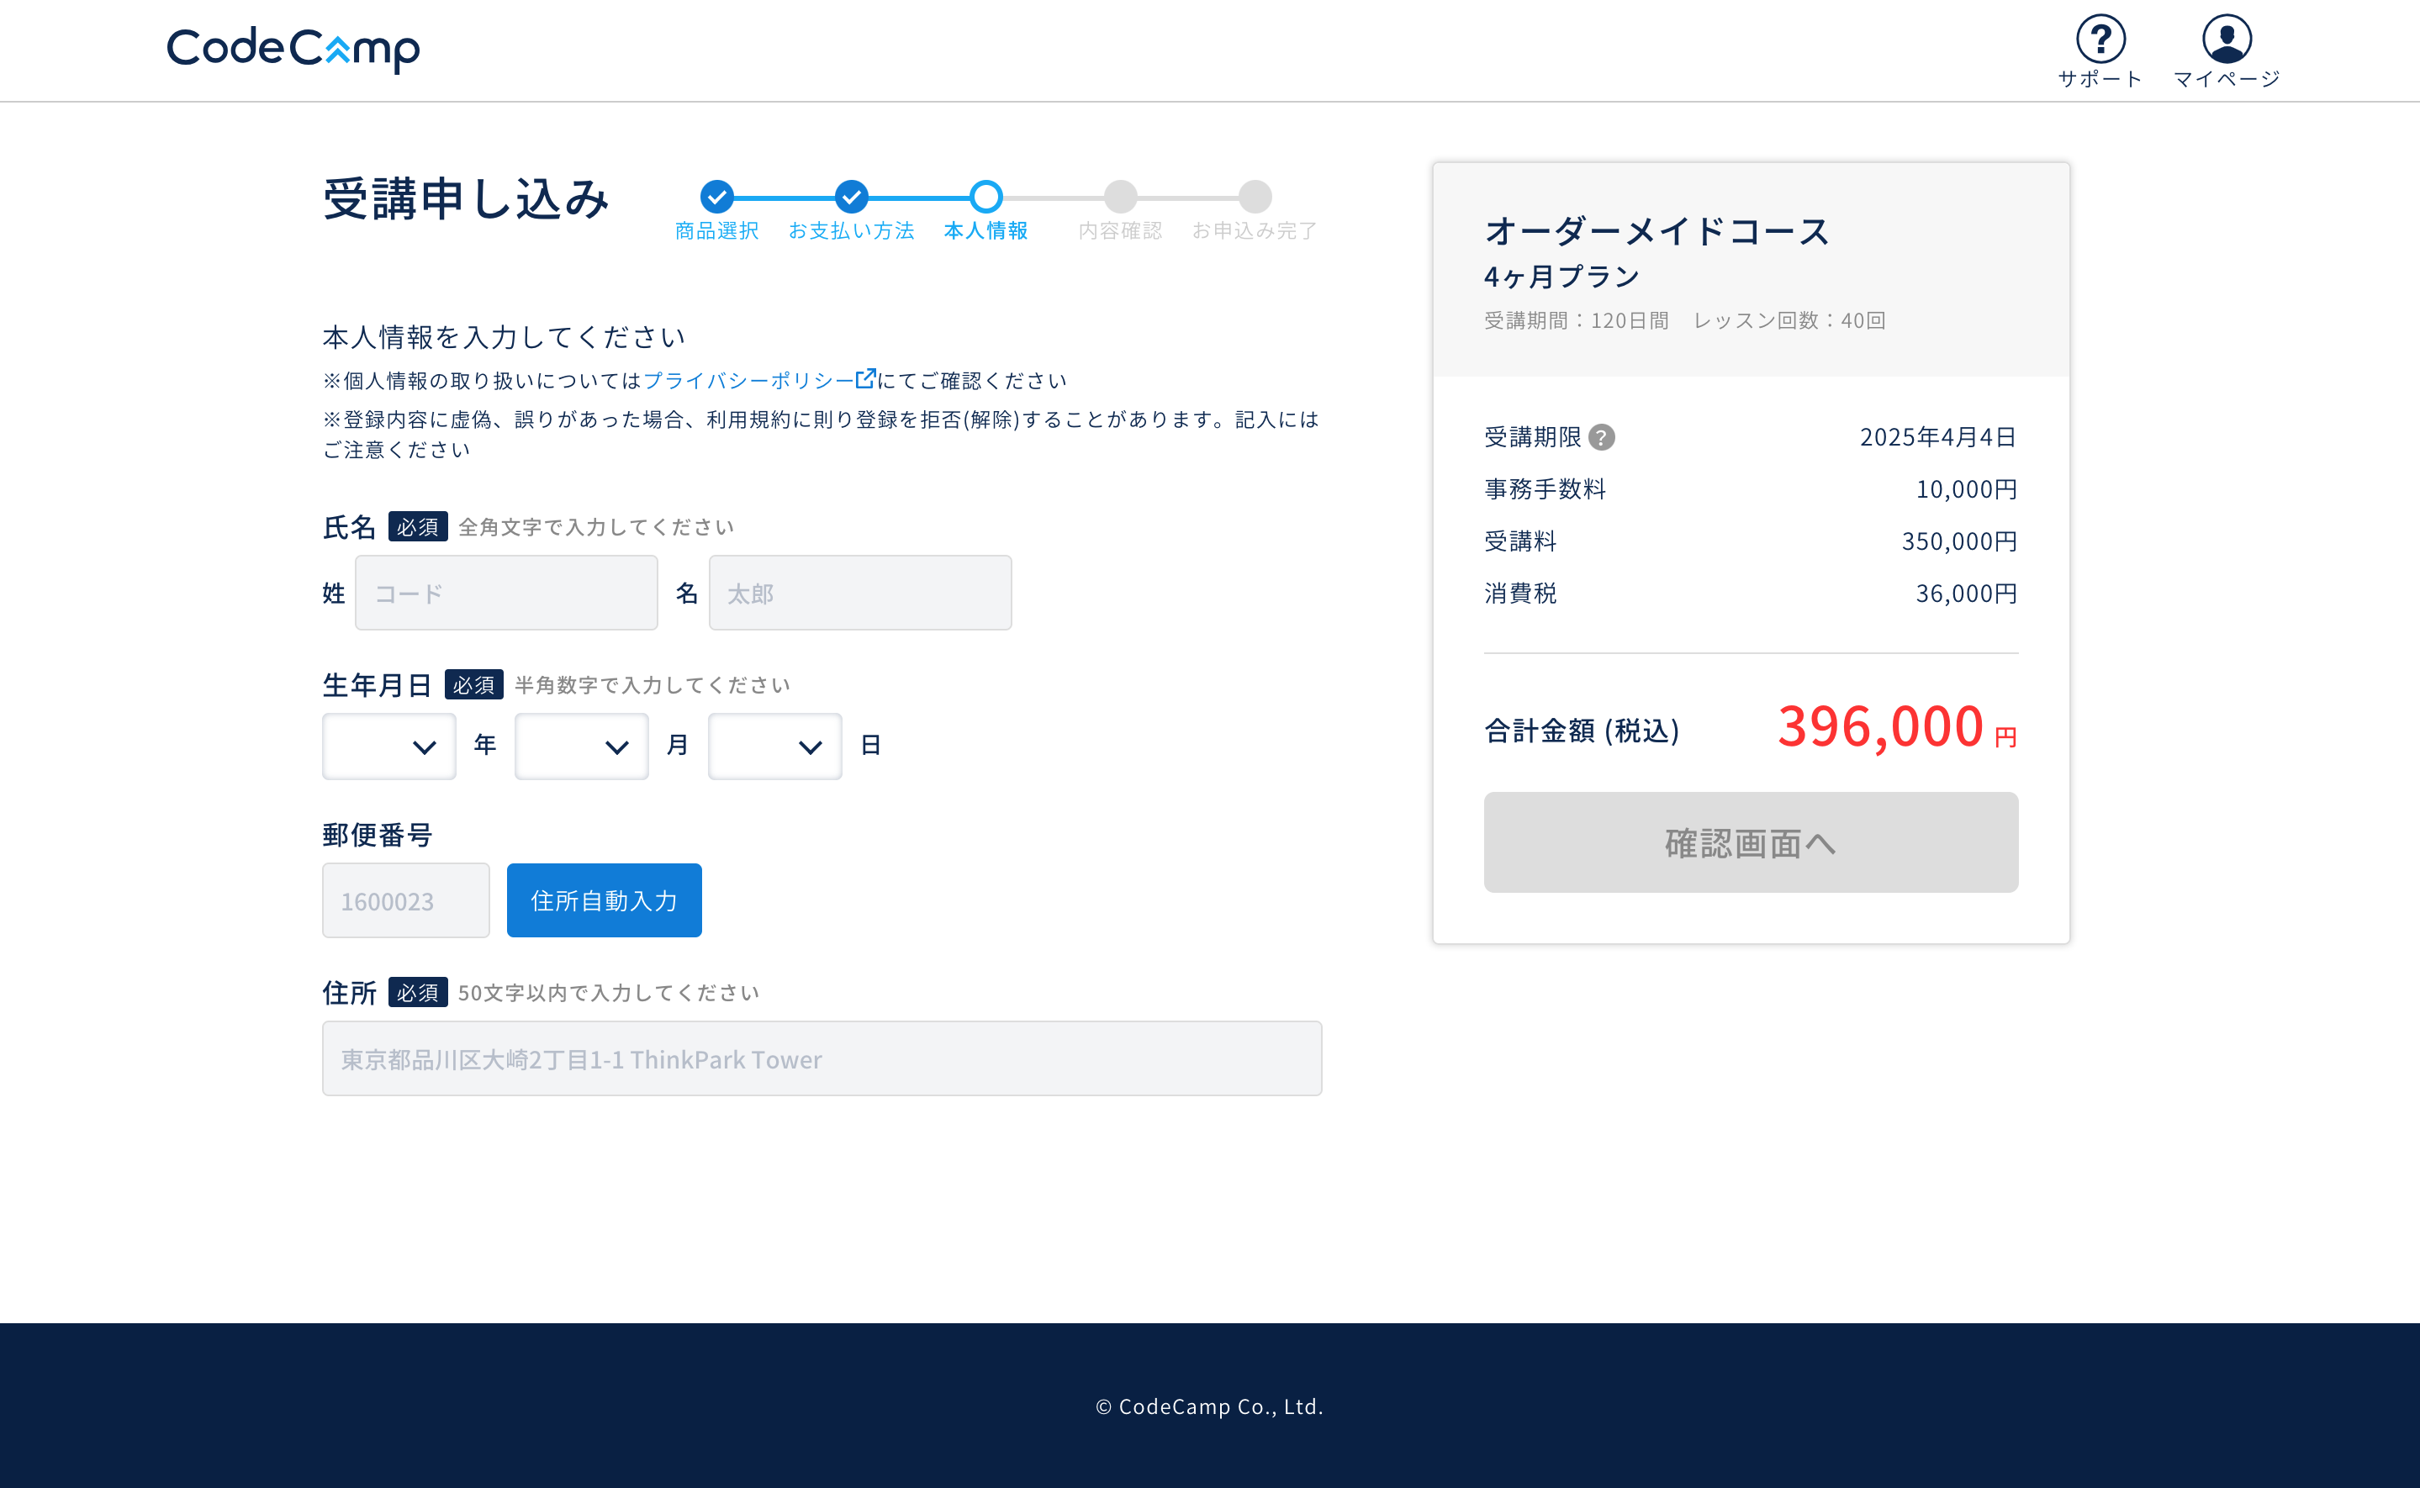This screenshot has width=2420, height=1488.
Task: Click the 商品選択 completed step checkmark
Action: click(716, 197)
